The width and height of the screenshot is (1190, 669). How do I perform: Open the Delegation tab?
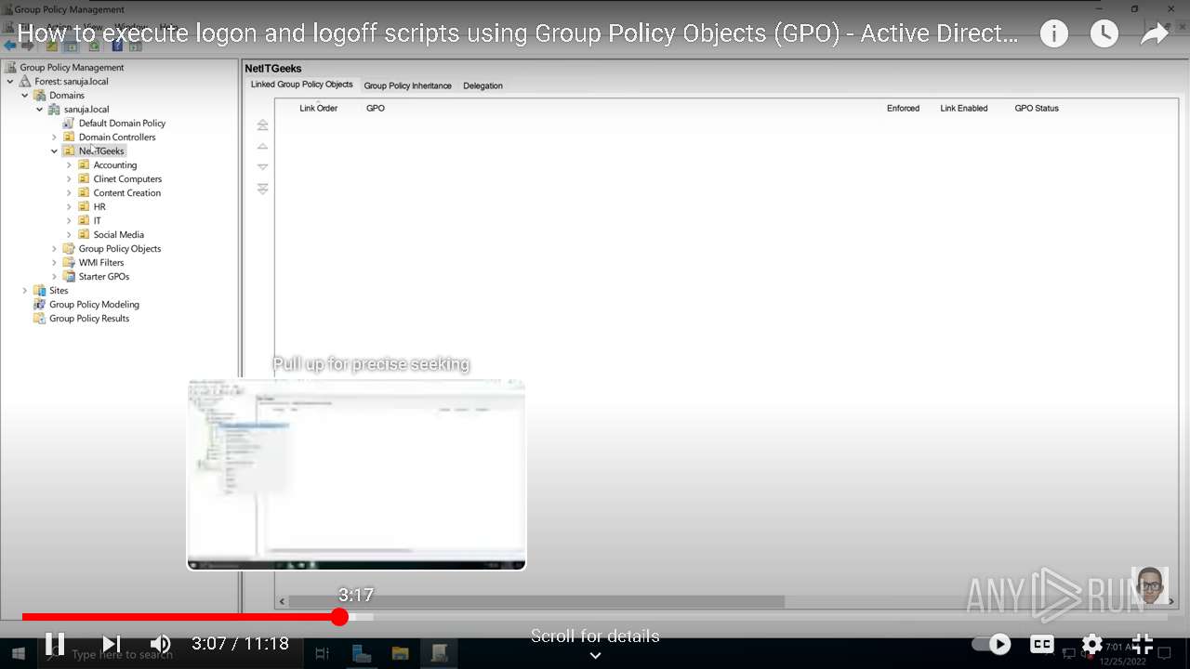coord(483,85)
